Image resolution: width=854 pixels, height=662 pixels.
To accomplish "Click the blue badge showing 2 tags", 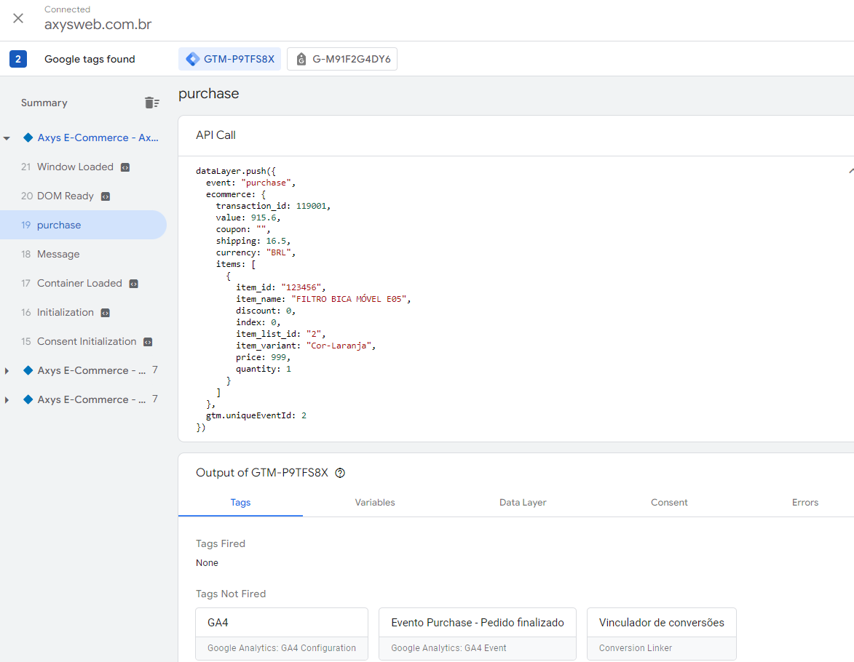I will (x=18, y=59).
